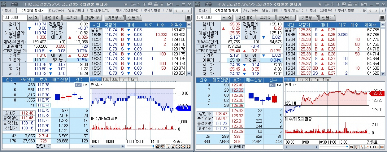Click 체결내역 button in left window
Viewport: 387px width, 152px height.
pos(51,17)
